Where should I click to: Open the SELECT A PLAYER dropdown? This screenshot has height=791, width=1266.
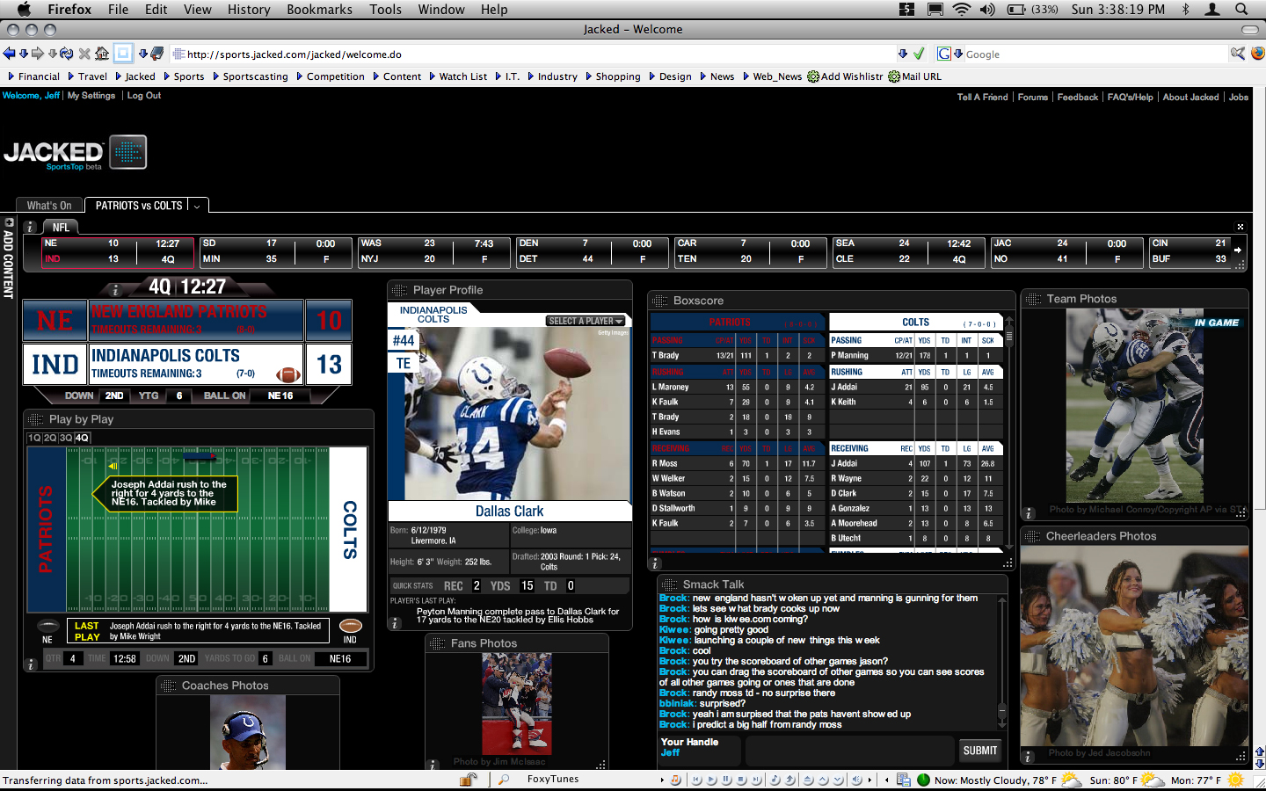pyautogui.click(x=586, y=321)
